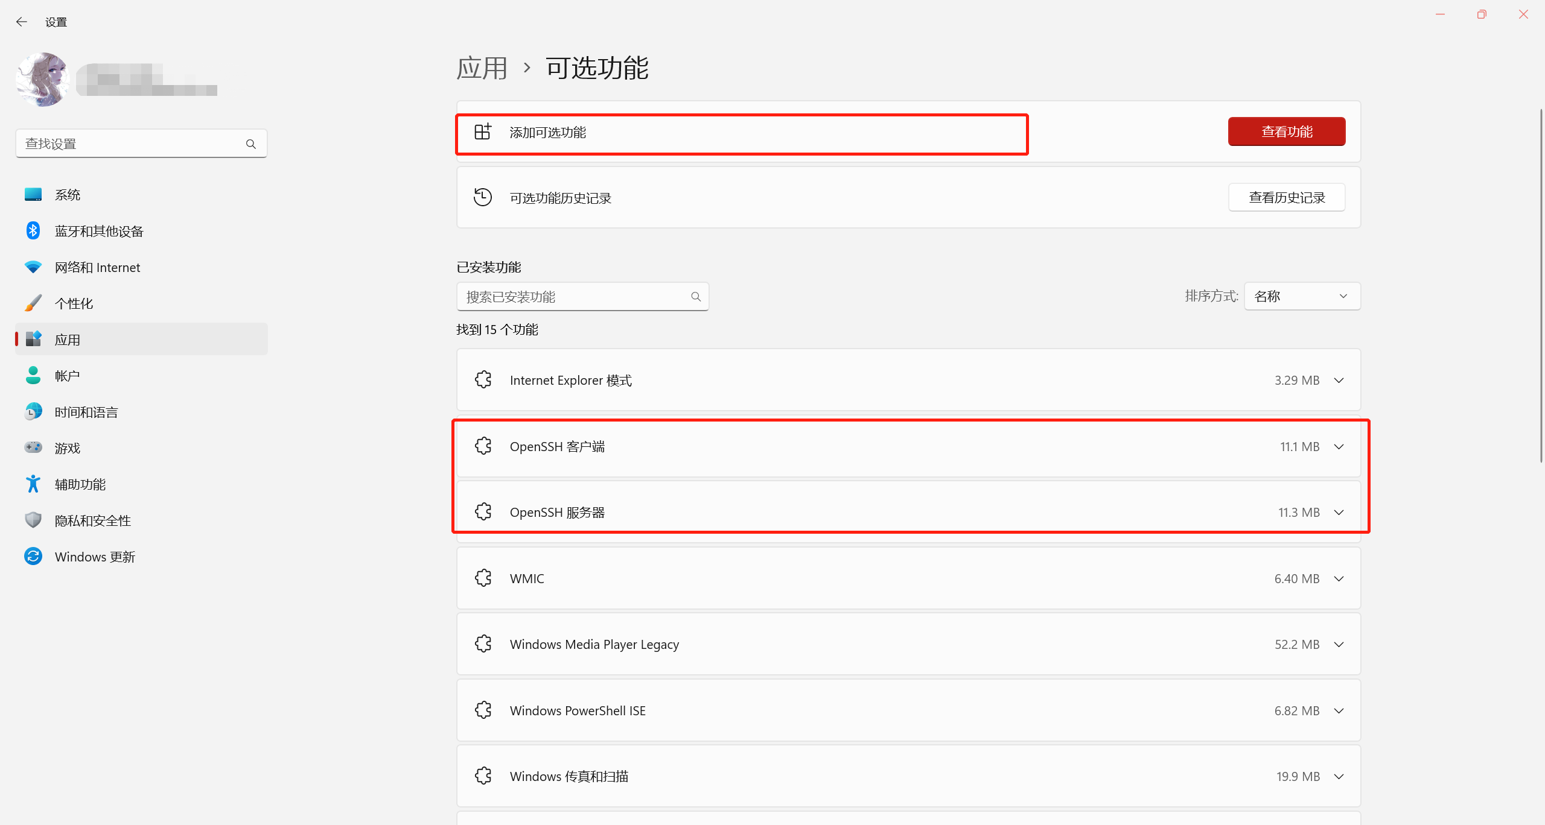Screen dimensions: 1545x825
Task: Close the 设置 window
Action: click(1523, 14)
